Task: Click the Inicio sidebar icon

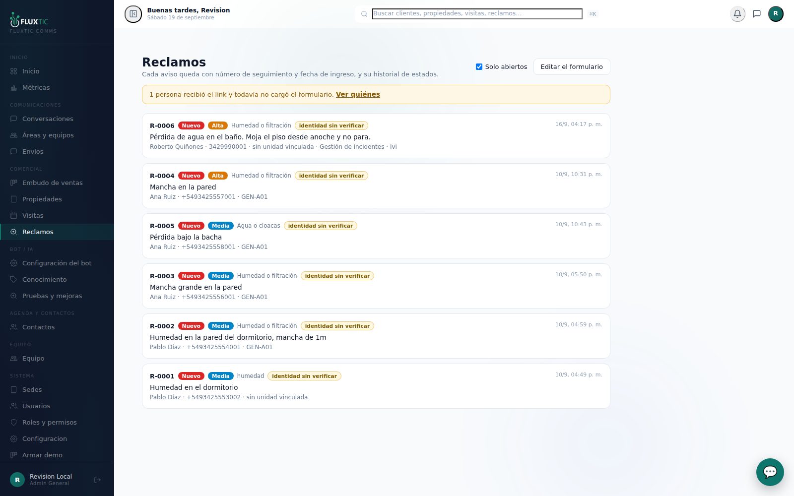Action: coord(14,71)
